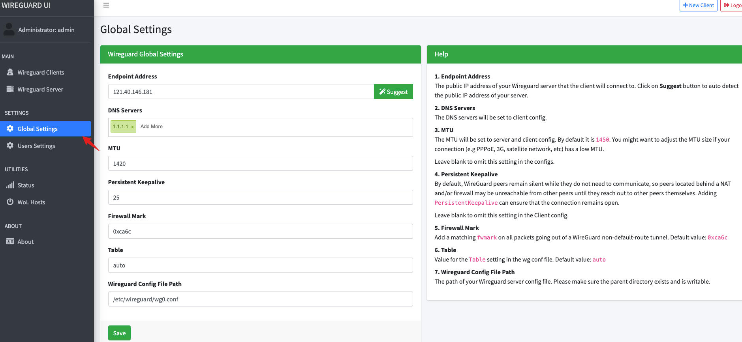The height and width of the screenshot is (342, 742).
Task: Remove the 1.1.1.1 DNS server tag
Action: 132,127
